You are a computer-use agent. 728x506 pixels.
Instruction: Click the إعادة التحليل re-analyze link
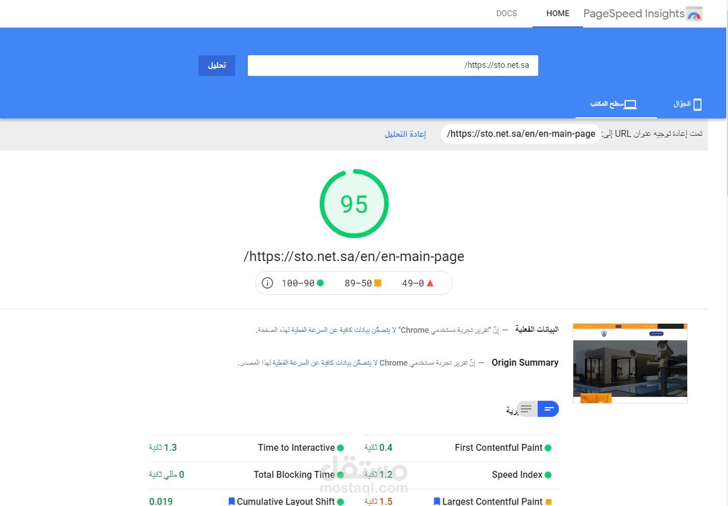[x=405, y=133]
